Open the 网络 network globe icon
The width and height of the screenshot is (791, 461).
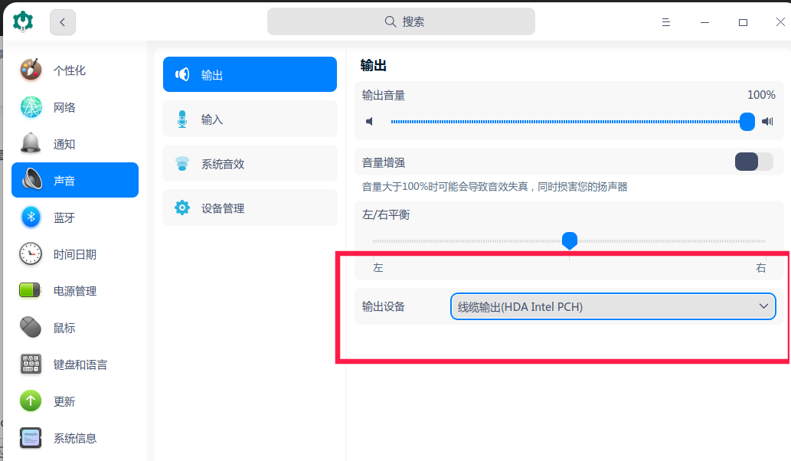click(31, 107)
